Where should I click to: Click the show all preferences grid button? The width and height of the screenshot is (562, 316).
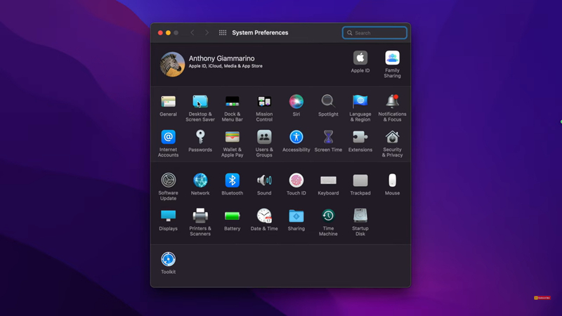click(223, 33)
